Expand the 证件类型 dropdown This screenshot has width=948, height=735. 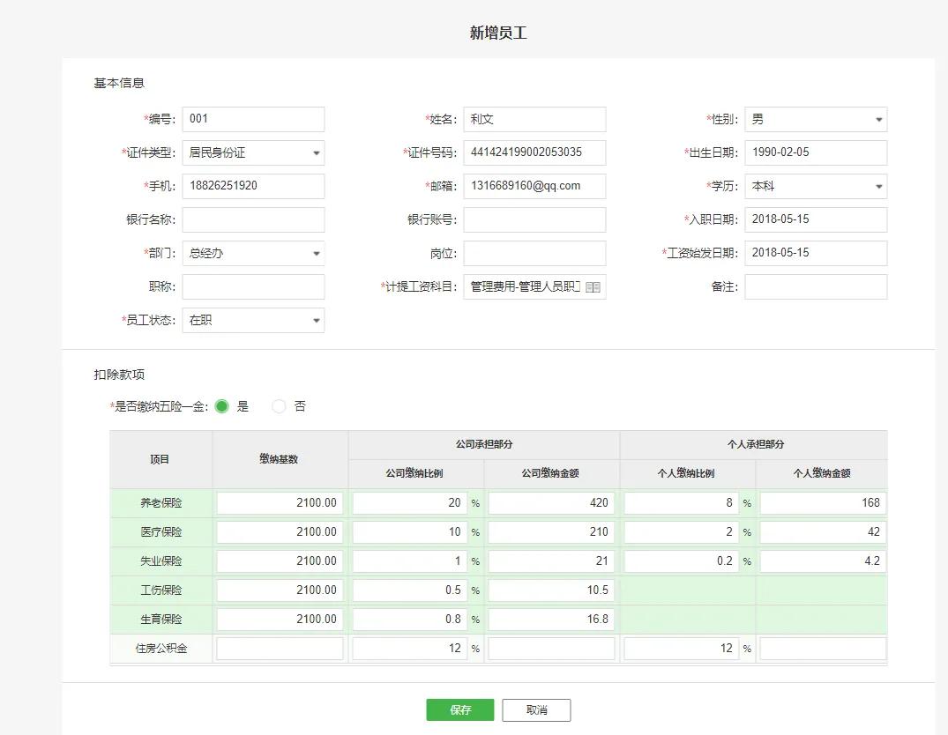pyautogui.click(x=315, y=152)
